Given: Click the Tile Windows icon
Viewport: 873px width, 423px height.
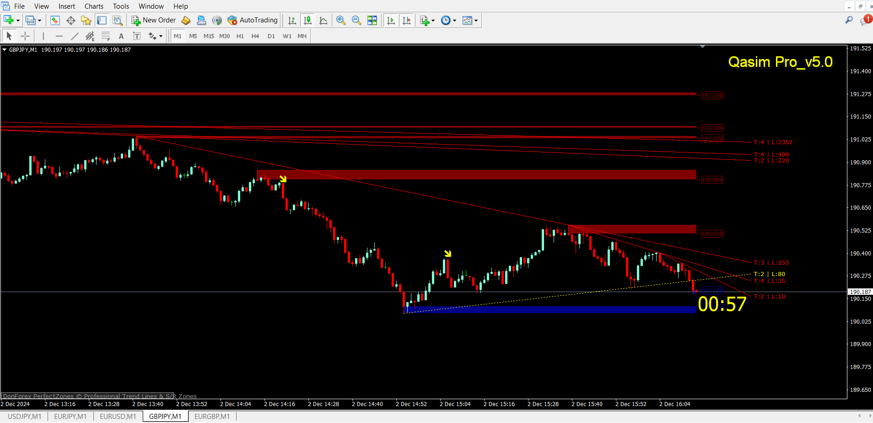Looking at the screenshot, I should (x=372, y=20).
